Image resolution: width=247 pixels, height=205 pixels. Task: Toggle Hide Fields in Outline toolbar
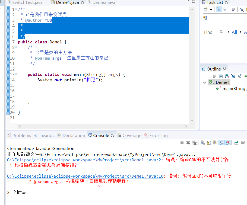pyautogui.click(x=233, y=76)
